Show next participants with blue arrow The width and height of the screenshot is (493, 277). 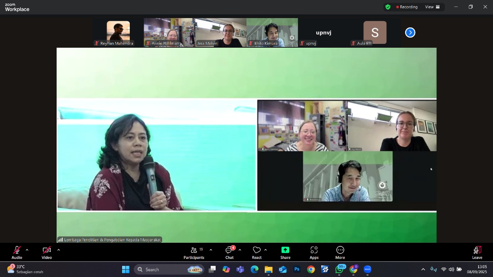(410, 33)
